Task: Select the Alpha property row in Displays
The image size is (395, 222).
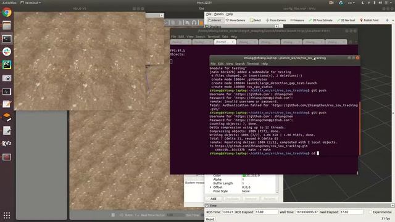Action: (x=241, y=179)
